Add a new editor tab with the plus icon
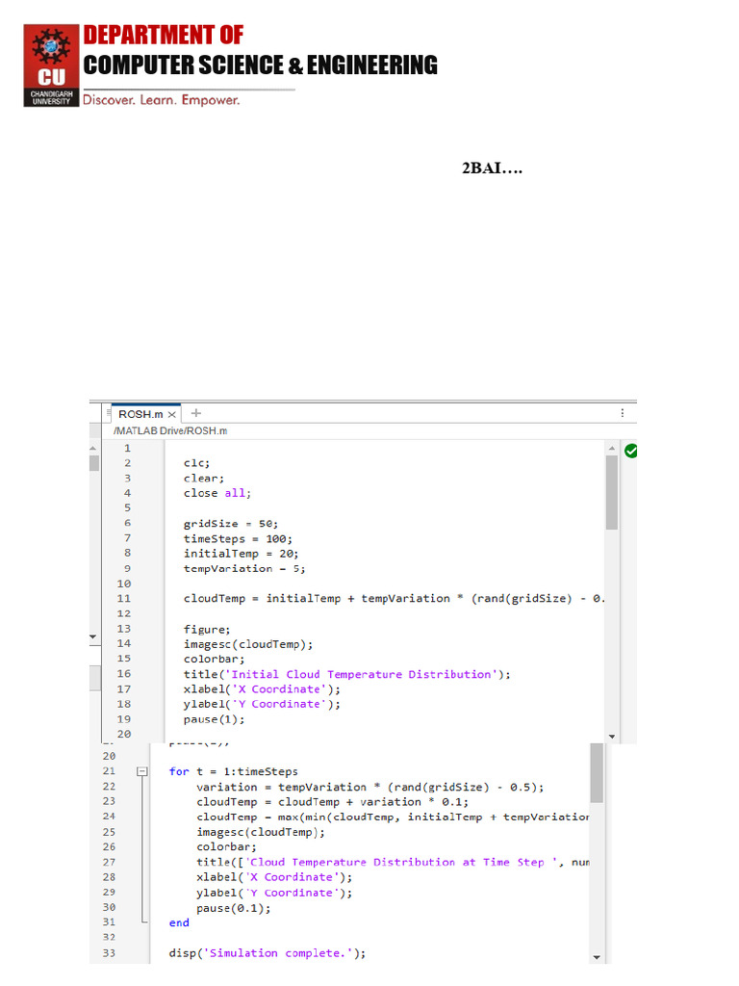739x986 pixels. point(196,413)
